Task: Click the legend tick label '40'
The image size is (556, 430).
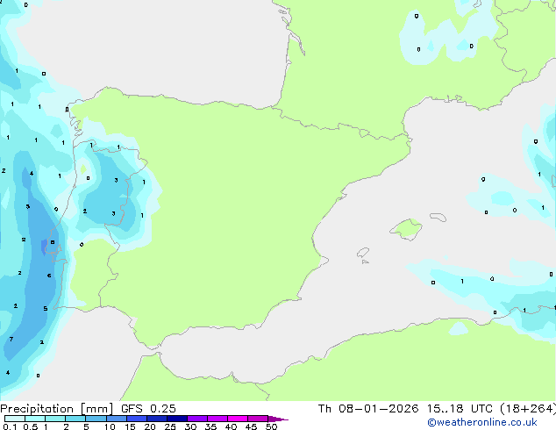Action: click(x=231, y=426)
